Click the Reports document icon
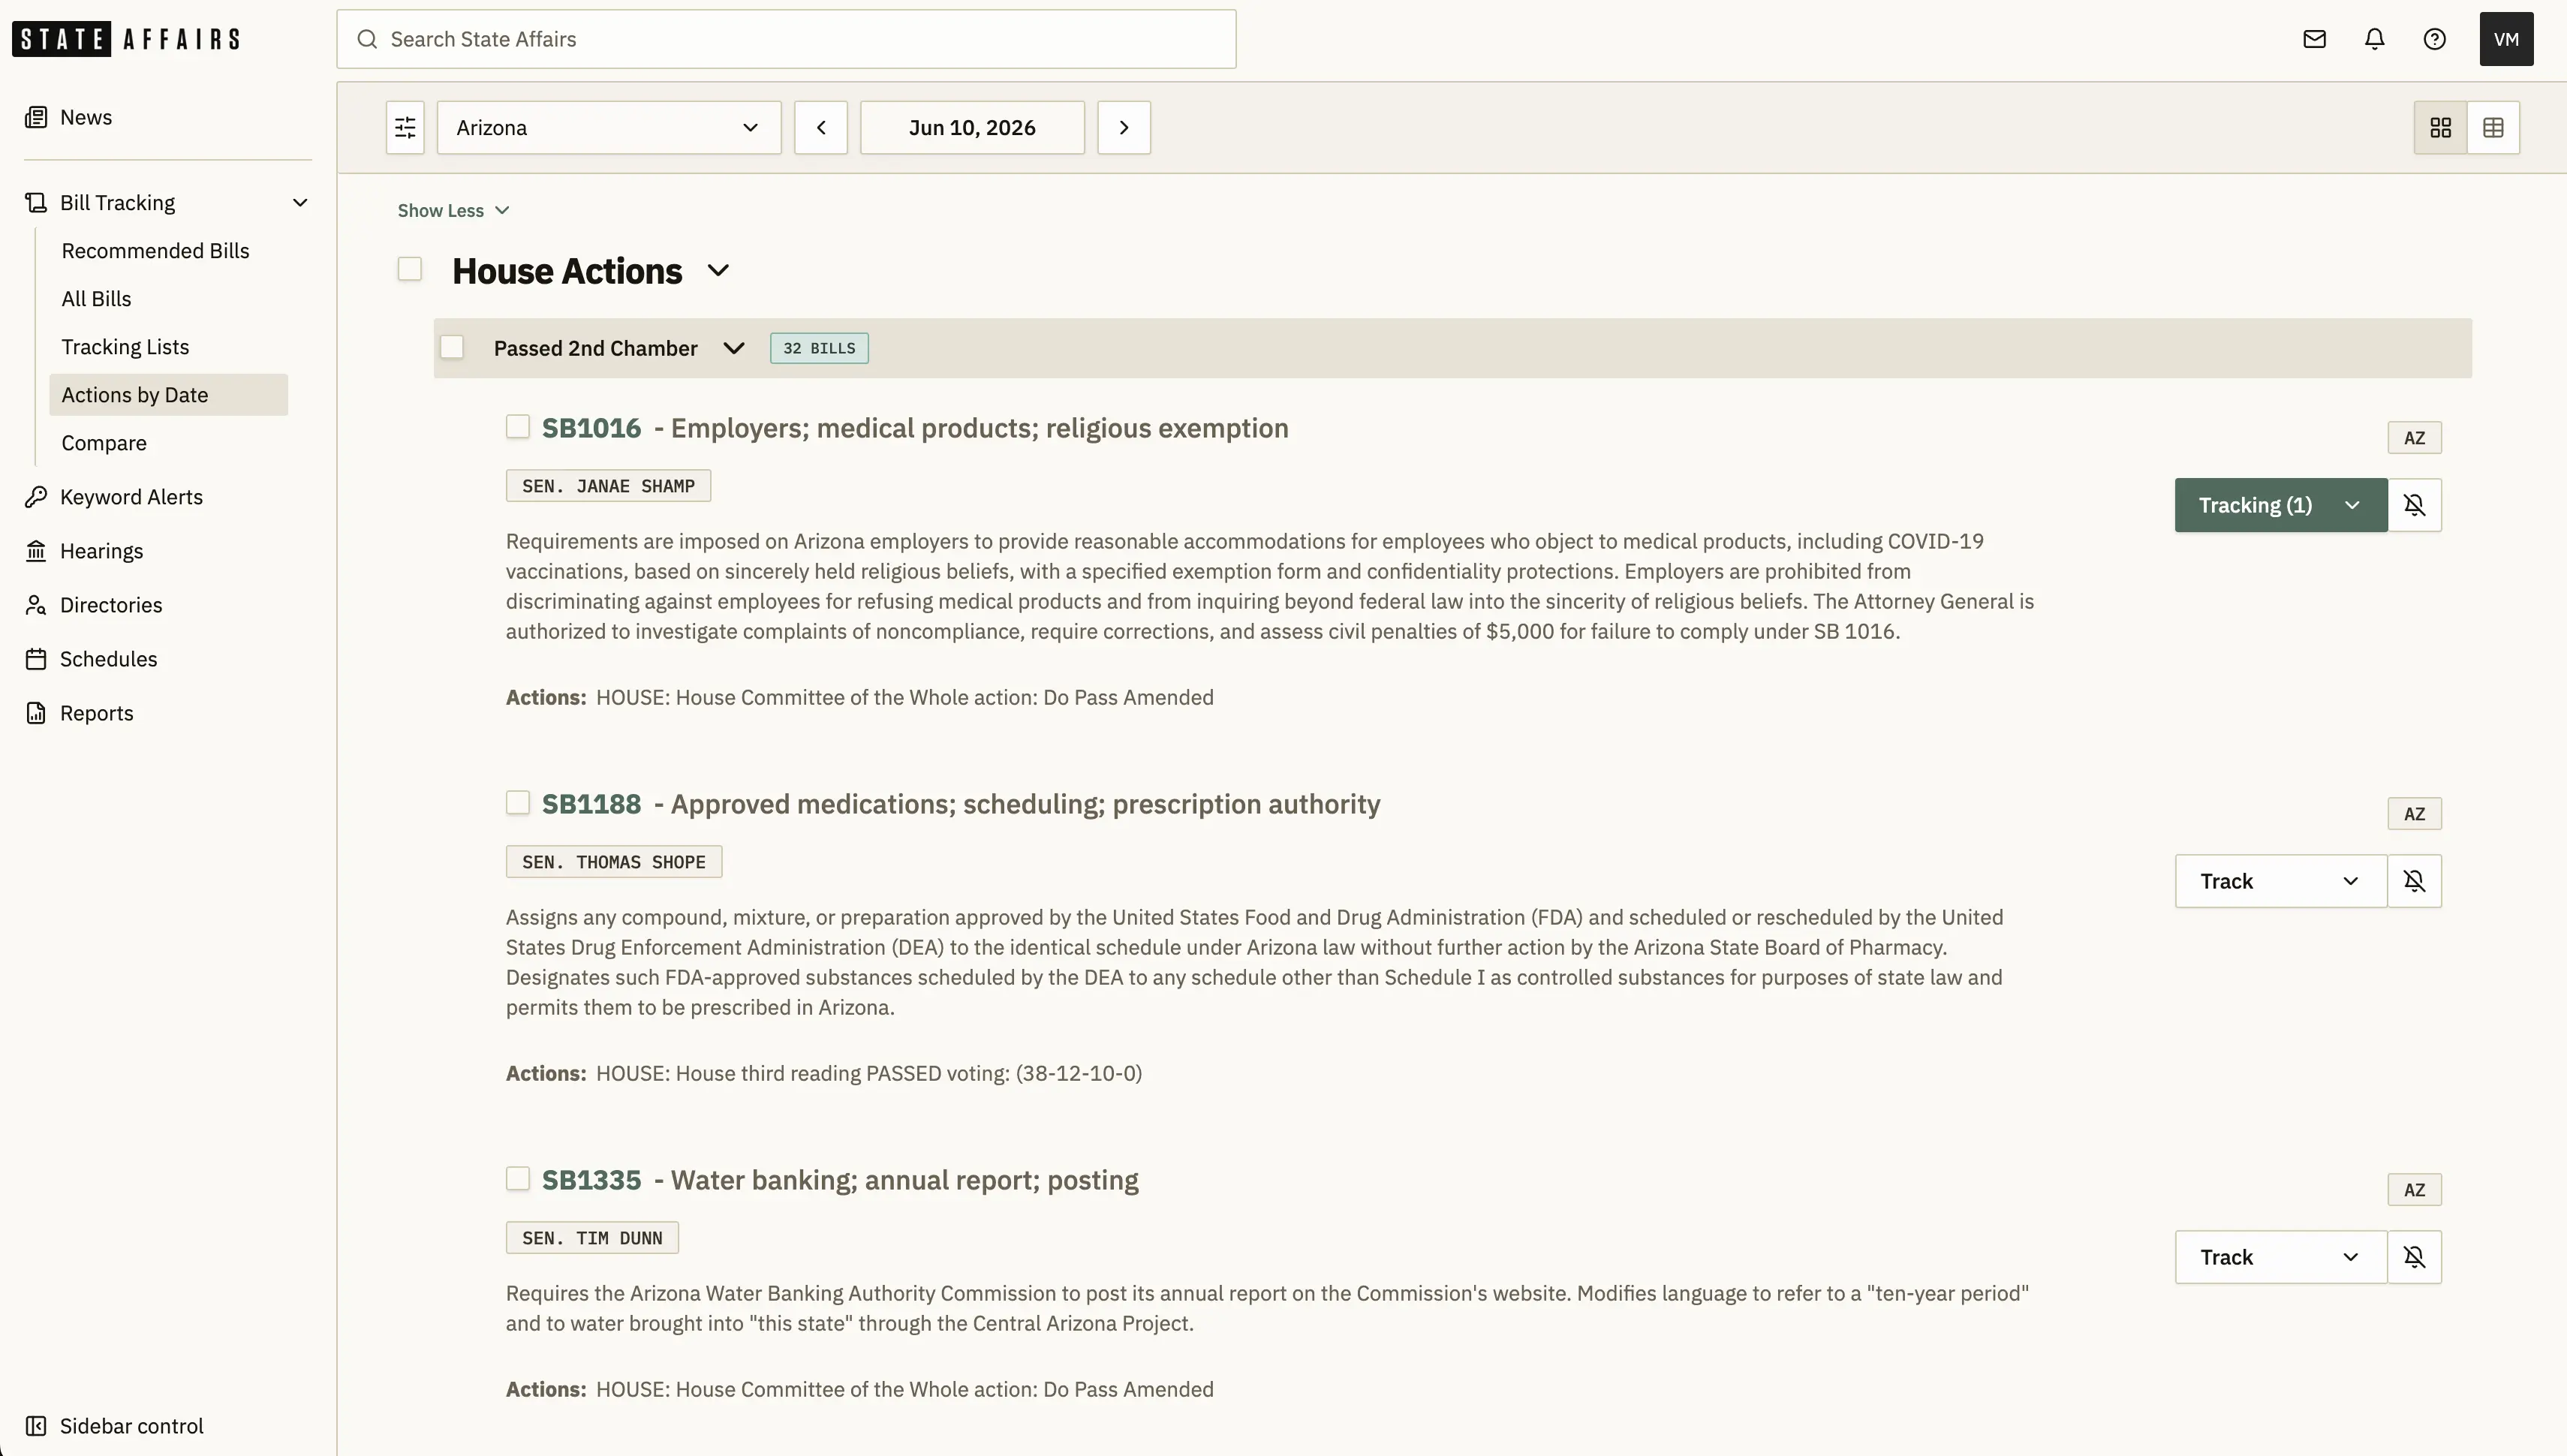 click(36, 713)
